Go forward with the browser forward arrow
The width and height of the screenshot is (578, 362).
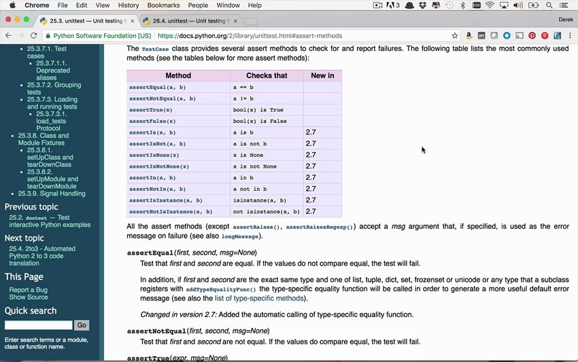tap(21, 36)
